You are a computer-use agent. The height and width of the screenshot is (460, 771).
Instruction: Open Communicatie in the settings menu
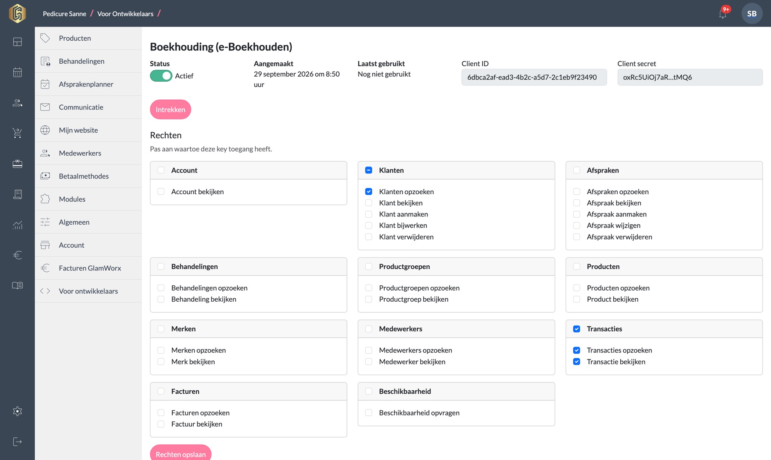point(88,107)
